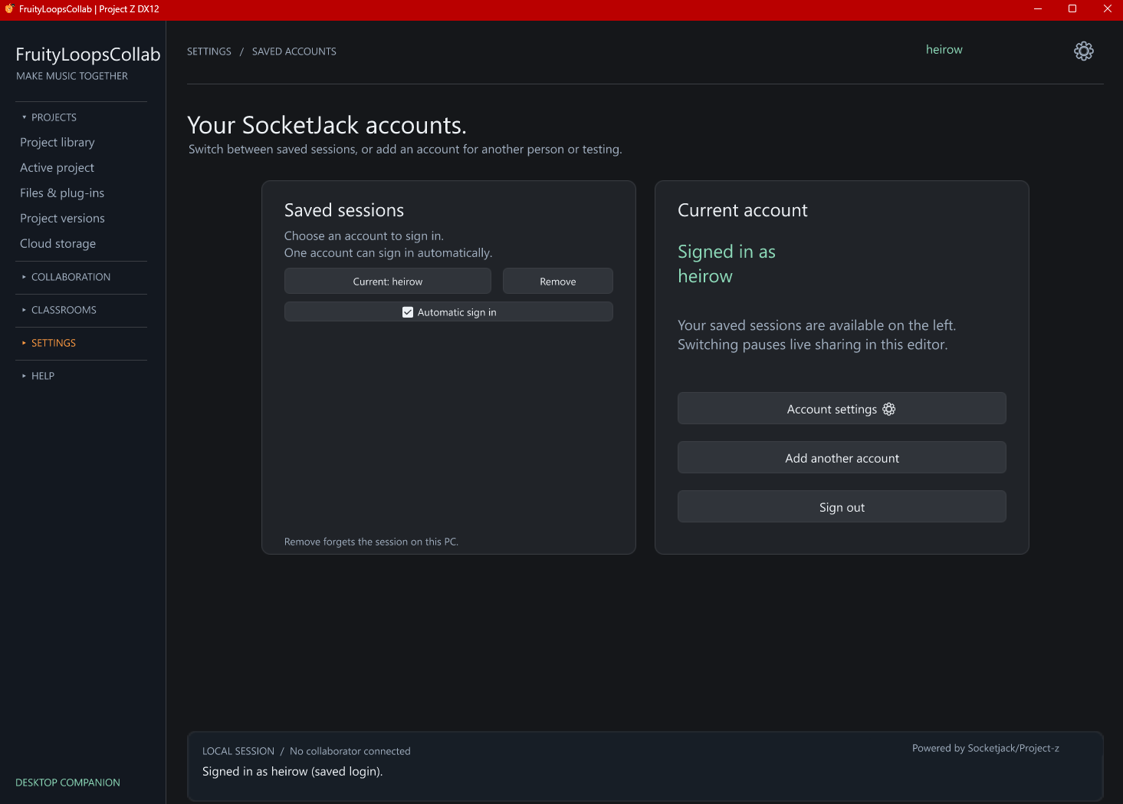Show Project versions page
This screenshot has width=1123, height=804.
click(62, 219)
